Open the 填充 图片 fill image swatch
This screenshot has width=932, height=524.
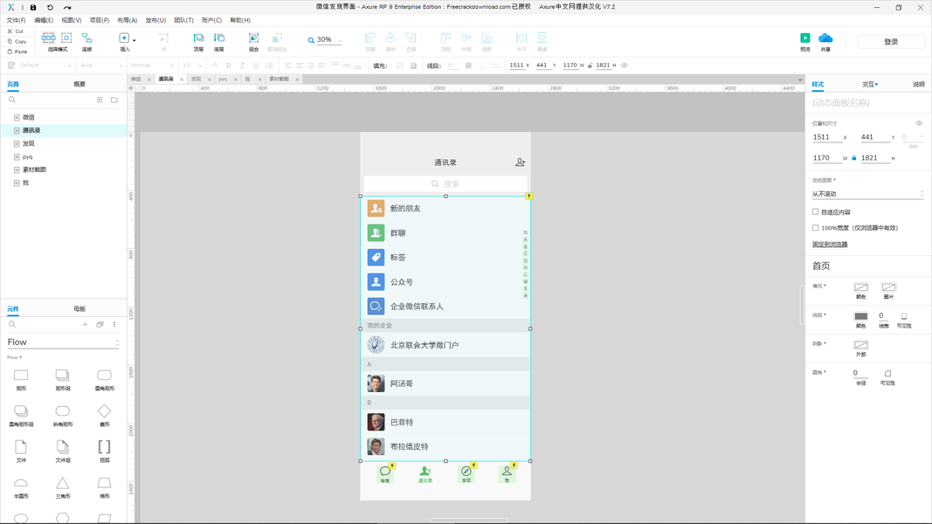[888, 287]
